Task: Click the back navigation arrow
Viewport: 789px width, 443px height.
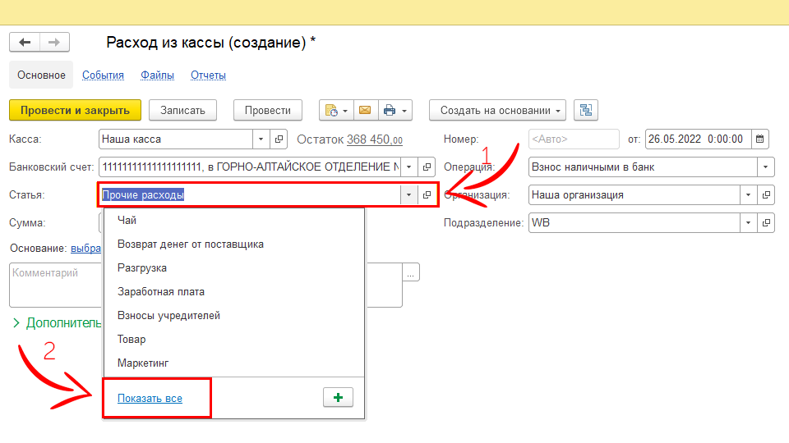Action: click(x=25, y=43)
